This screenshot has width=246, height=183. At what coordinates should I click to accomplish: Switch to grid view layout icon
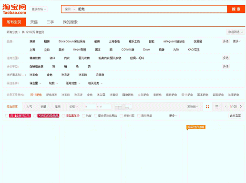pyautogui.click(x=207, y=107)
